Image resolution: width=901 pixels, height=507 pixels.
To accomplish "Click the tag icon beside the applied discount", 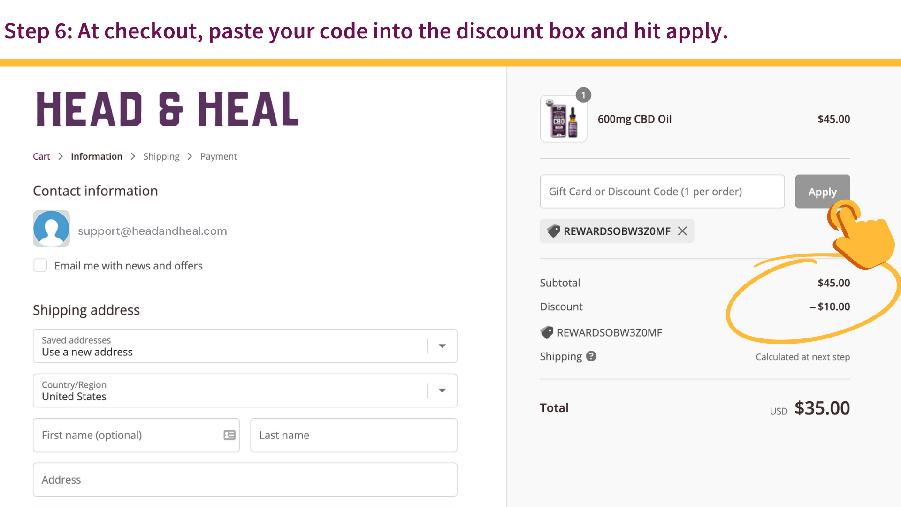I will (547, 332).
